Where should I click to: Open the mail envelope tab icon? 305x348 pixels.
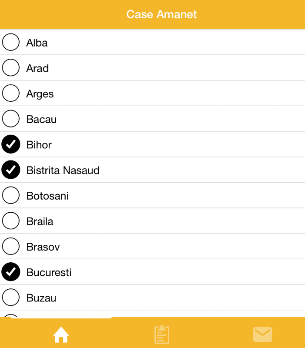(x=262, y=335)
